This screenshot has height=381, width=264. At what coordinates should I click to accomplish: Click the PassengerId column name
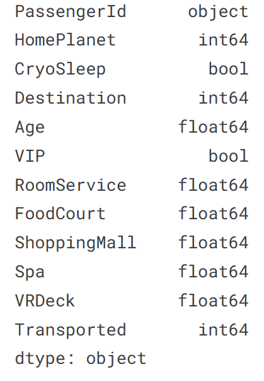pyautogui.click(x=71, y=12)
